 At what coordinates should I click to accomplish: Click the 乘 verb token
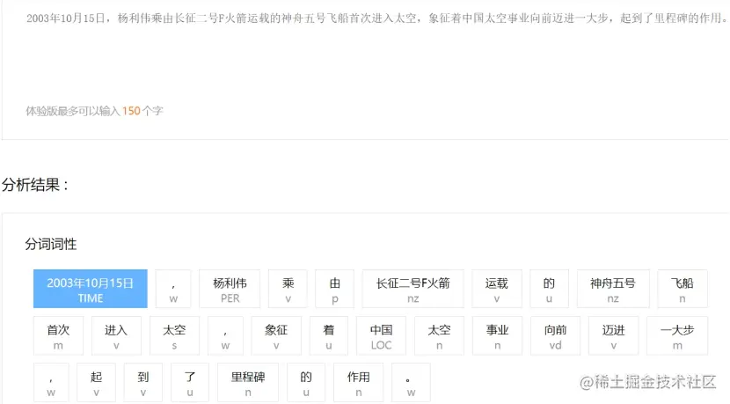(x=288, y=289)
